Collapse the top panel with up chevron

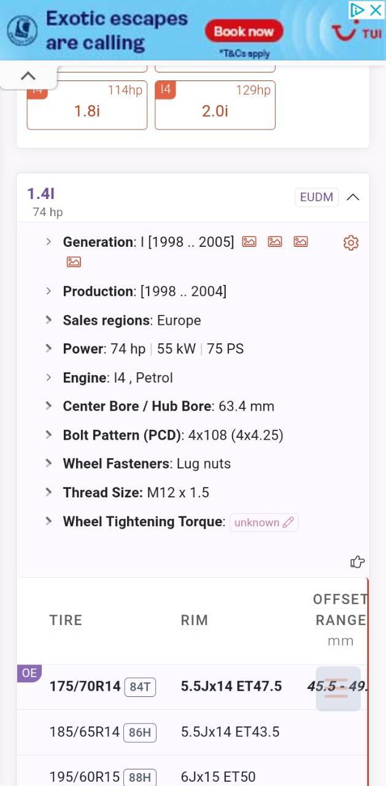28,76
